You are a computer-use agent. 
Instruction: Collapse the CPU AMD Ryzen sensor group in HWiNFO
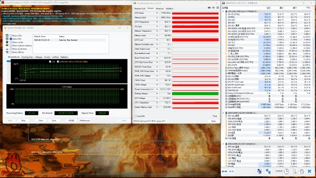click(x=223, y=11)
